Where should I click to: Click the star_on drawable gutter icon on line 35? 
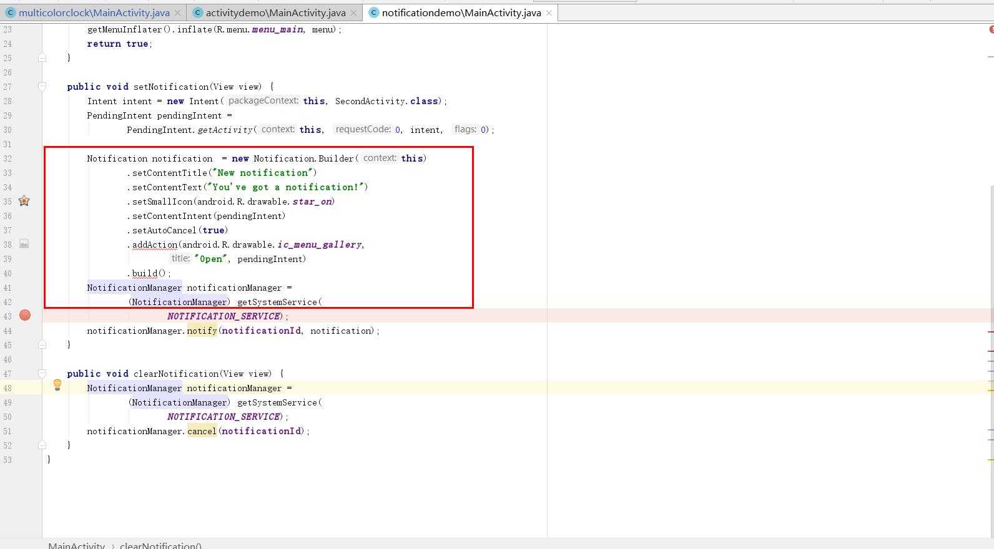pyautogui.click(x=24, y=201)
